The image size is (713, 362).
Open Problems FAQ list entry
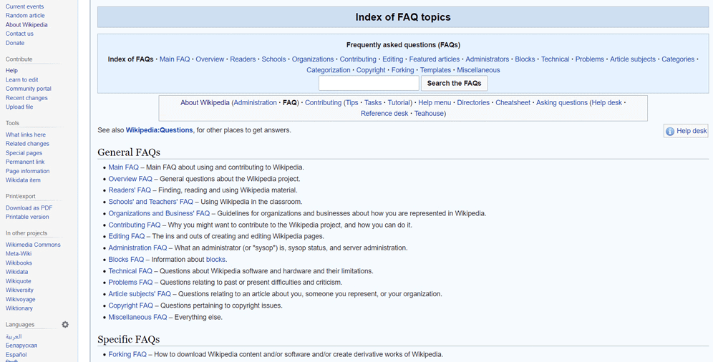pos(130,283)
